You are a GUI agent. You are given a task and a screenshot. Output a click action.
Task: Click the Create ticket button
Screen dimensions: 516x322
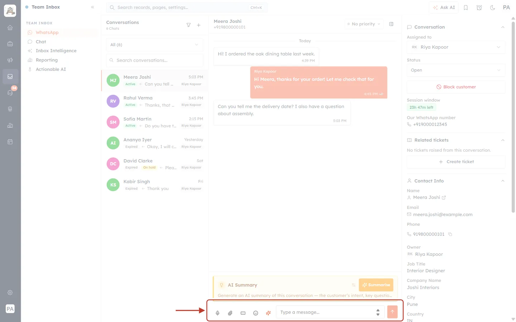pyautogui.click(x=456, y=162)
